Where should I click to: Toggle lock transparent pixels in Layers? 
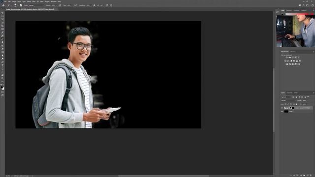[x=285, y=104]
